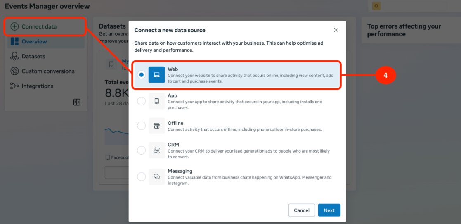Viewport: 461px width, 224px height.
Task: Click the Messaging option title text
Action: coord(180,171)
